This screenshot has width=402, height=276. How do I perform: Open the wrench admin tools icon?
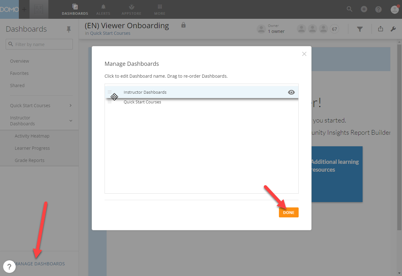[x=393, y=29]
